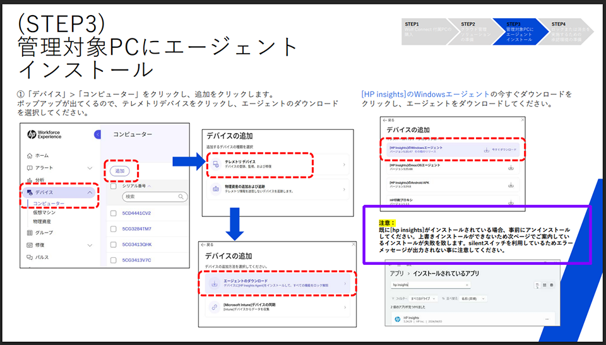Open the 物理資産の追加および追跡 row chevron
The height and width of the screenshot is (345, 606).
click(344, 189)
